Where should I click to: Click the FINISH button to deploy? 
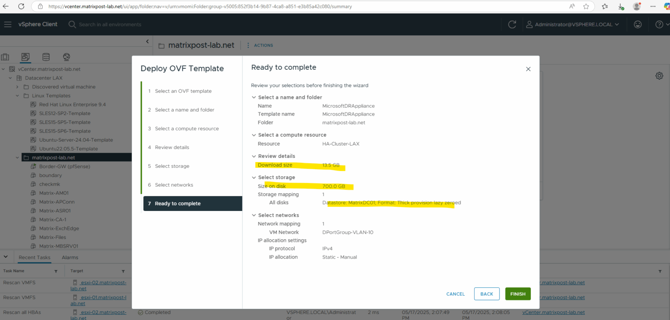518,294
